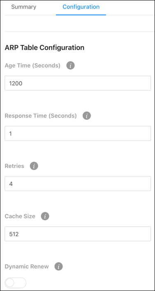Focus the Response Time input field
Screen dimensions: 155x291
pyautogui.click(x=78, y=134)
